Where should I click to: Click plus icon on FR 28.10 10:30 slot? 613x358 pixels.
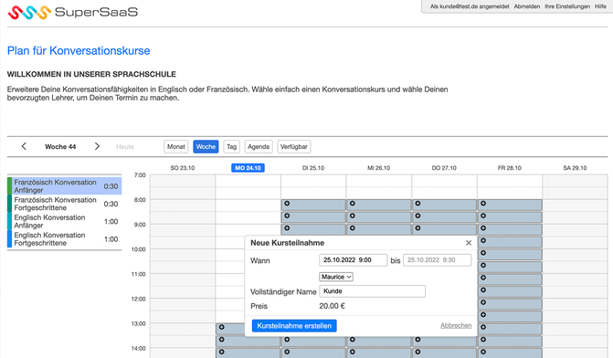tap(483, 265)
